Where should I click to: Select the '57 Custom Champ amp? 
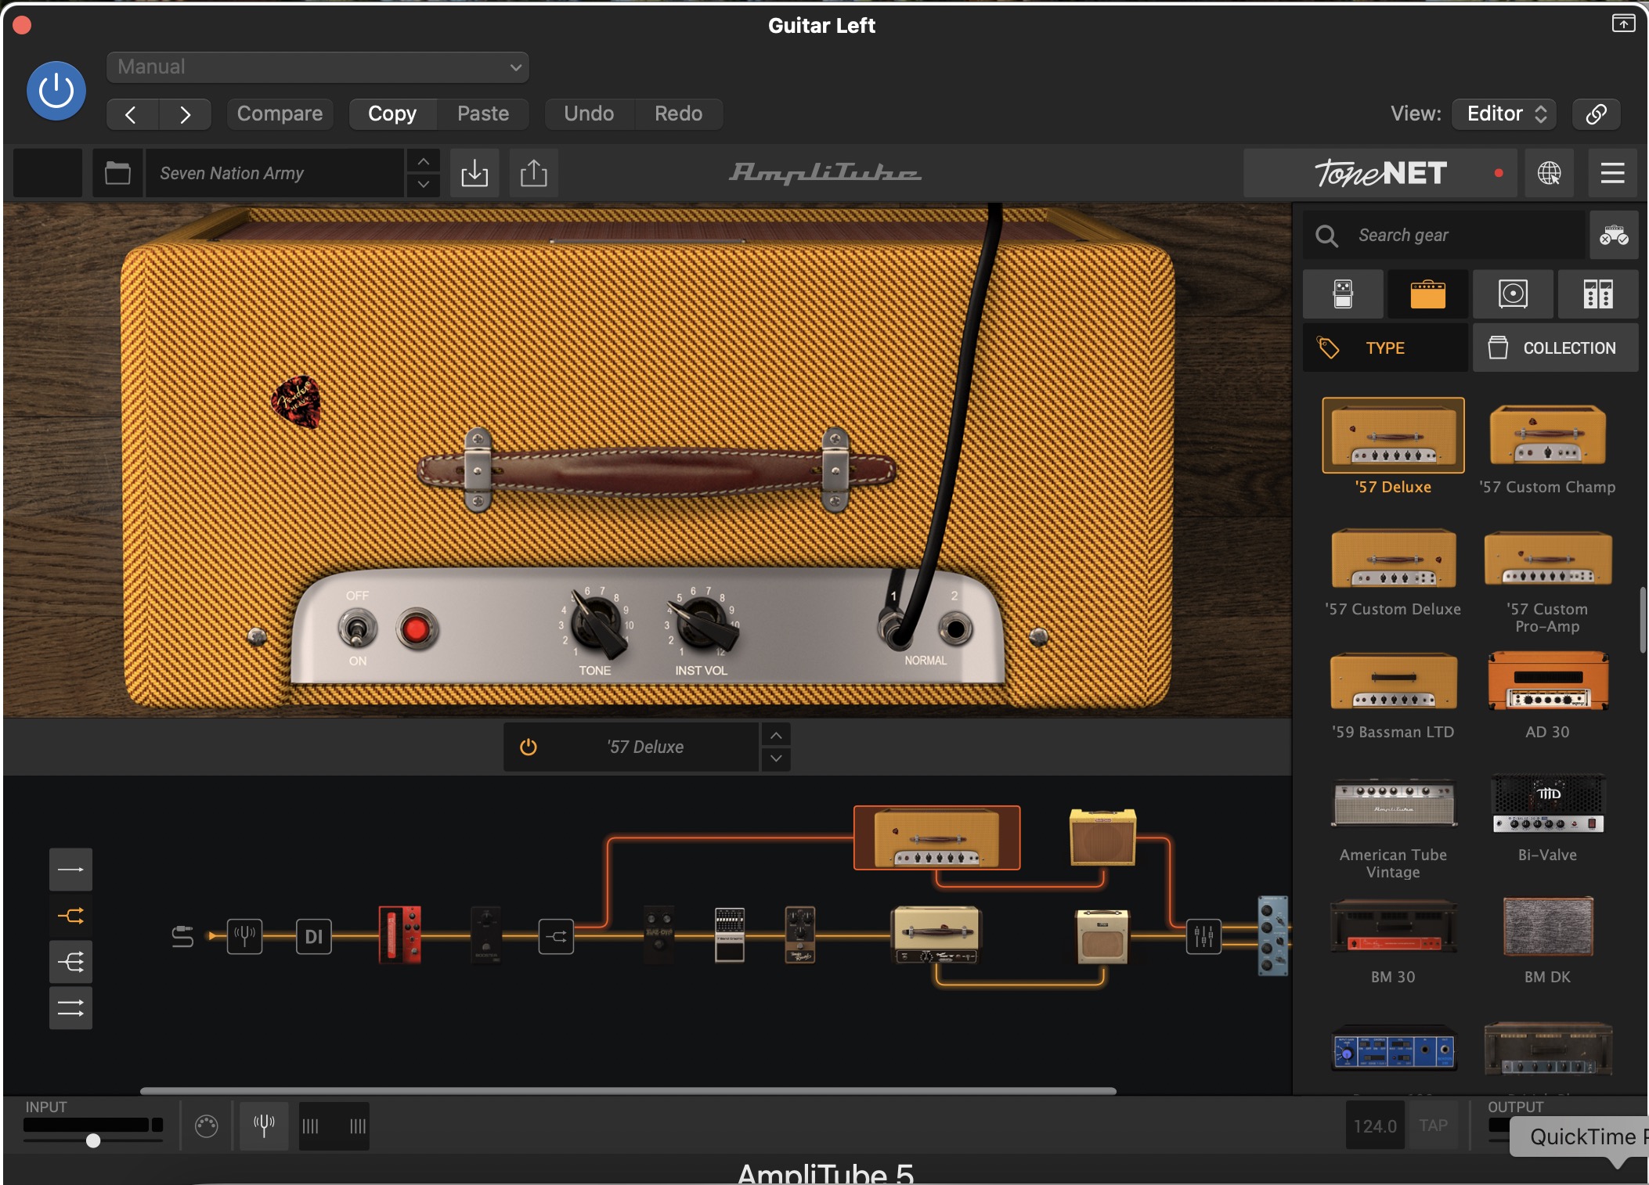coord(1547,436)
